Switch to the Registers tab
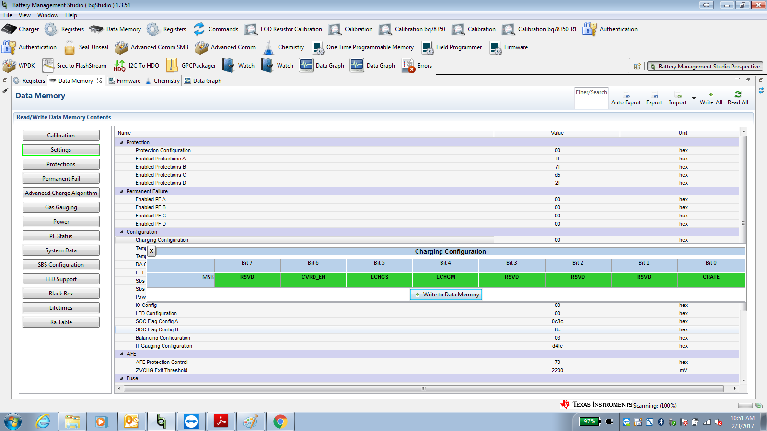 click(29, 81)
